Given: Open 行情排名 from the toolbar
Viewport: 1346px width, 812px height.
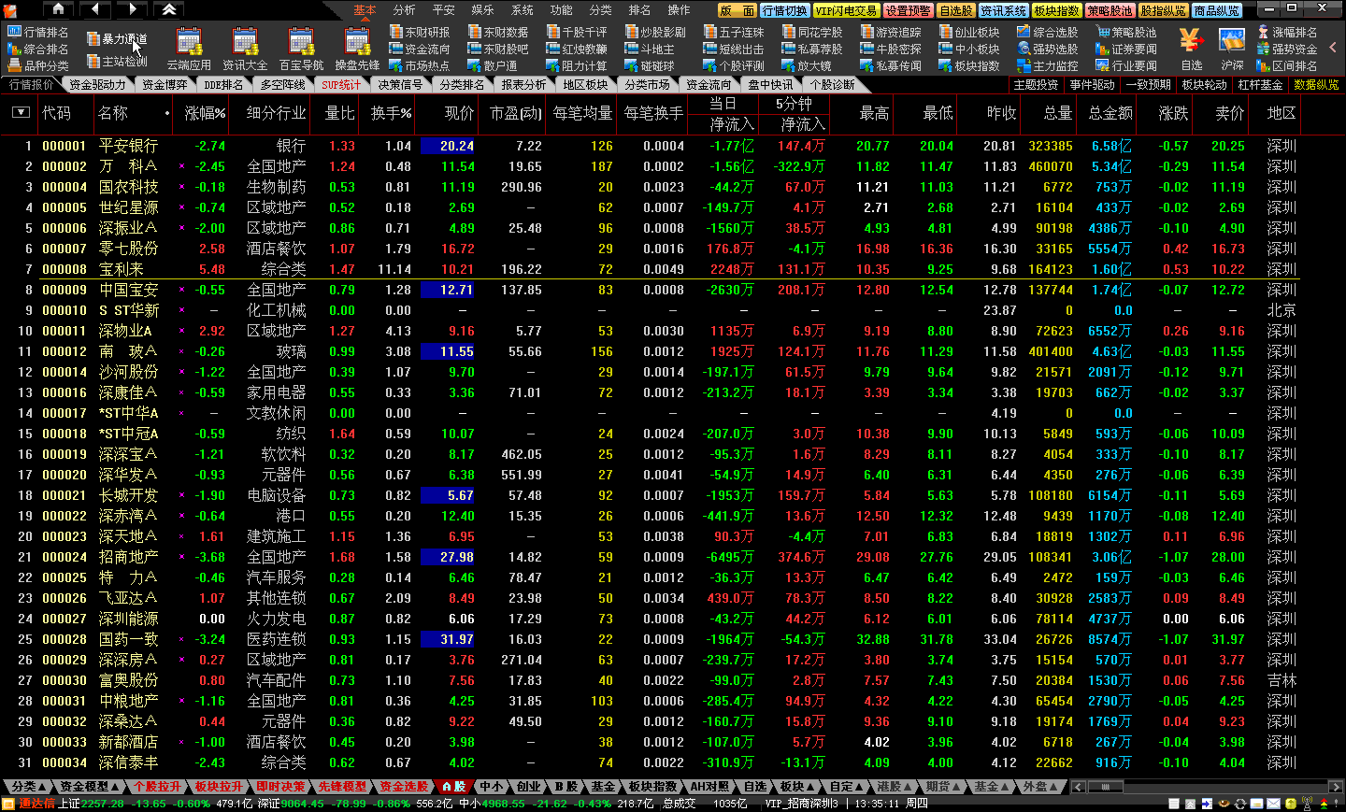Looking at the screenshot, I should pyautogui.click(x=38, y=32).
